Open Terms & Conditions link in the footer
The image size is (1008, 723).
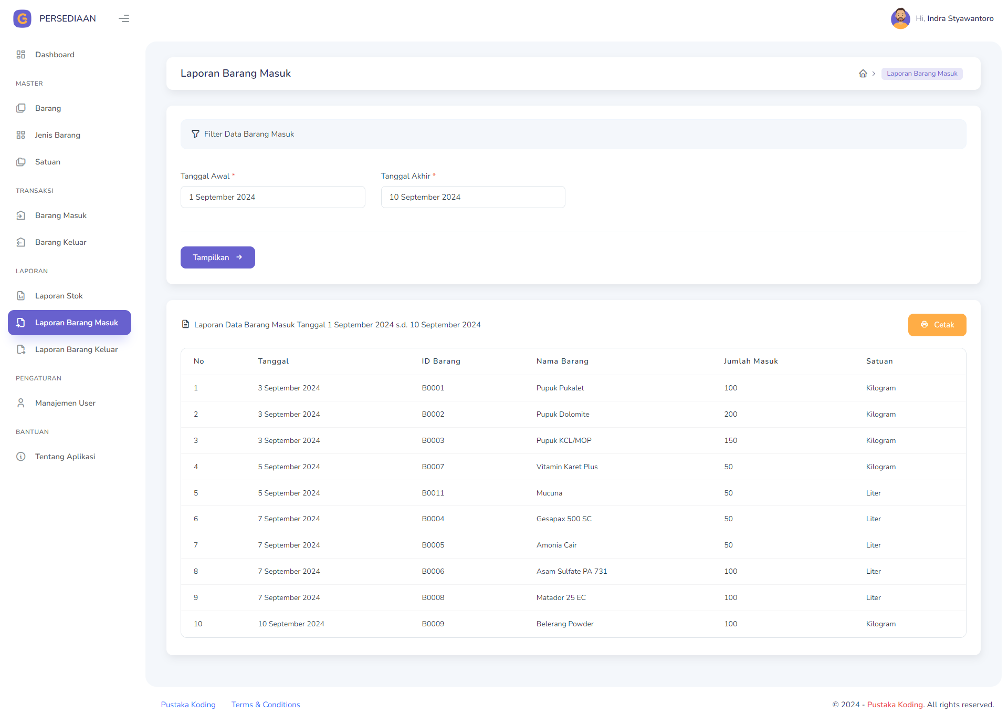266,705
